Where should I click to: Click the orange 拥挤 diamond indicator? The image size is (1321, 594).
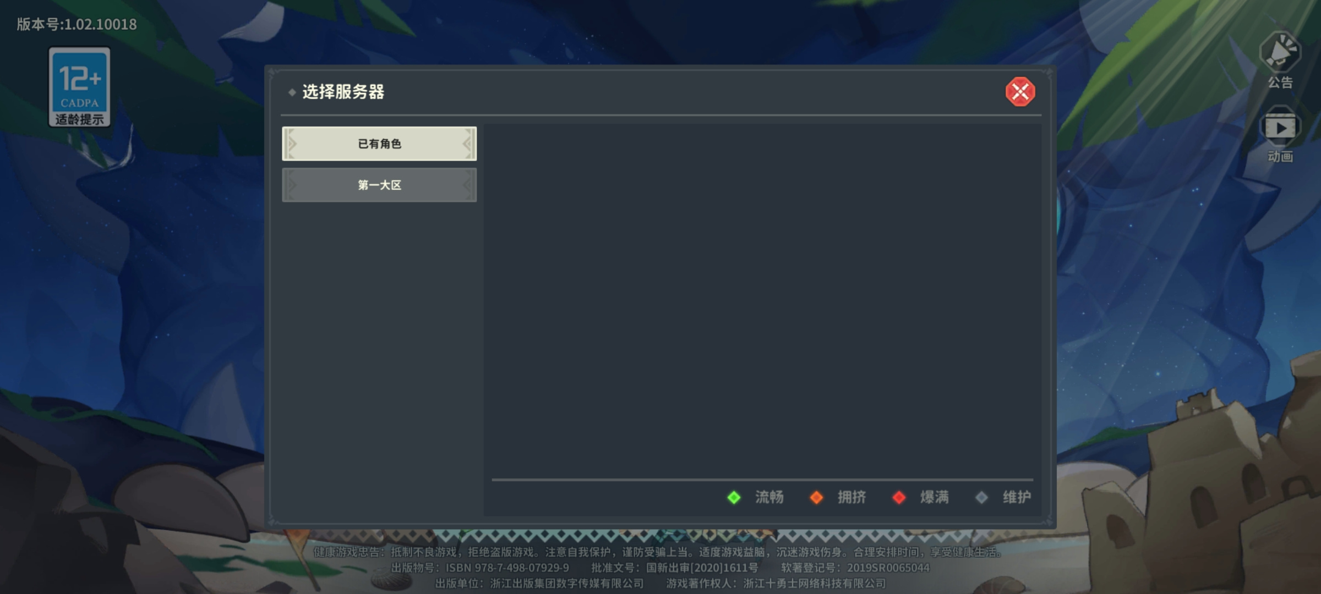pyautogui.click(x=816, y=497)
